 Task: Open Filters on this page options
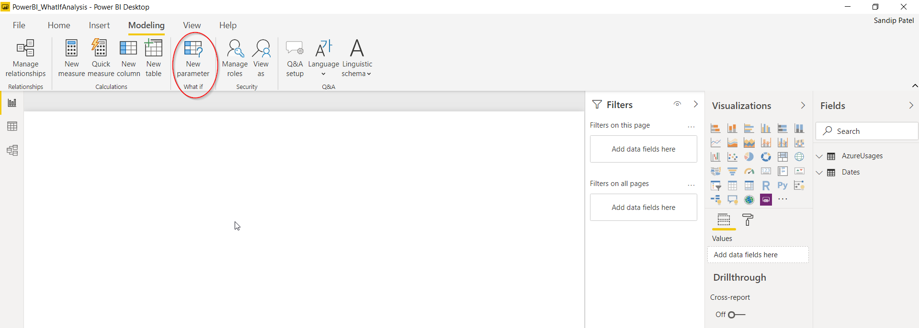click(691, 127)
